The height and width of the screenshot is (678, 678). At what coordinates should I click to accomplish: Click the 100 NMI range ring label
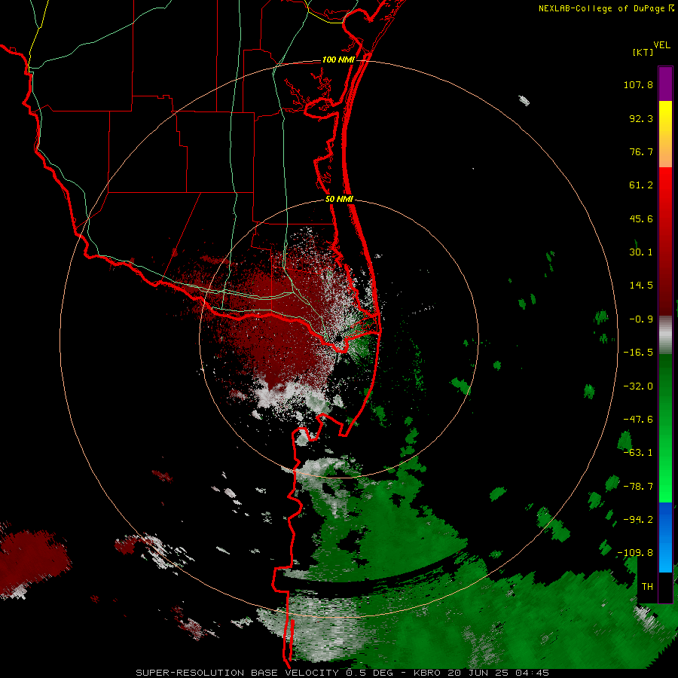coord(338,60)
